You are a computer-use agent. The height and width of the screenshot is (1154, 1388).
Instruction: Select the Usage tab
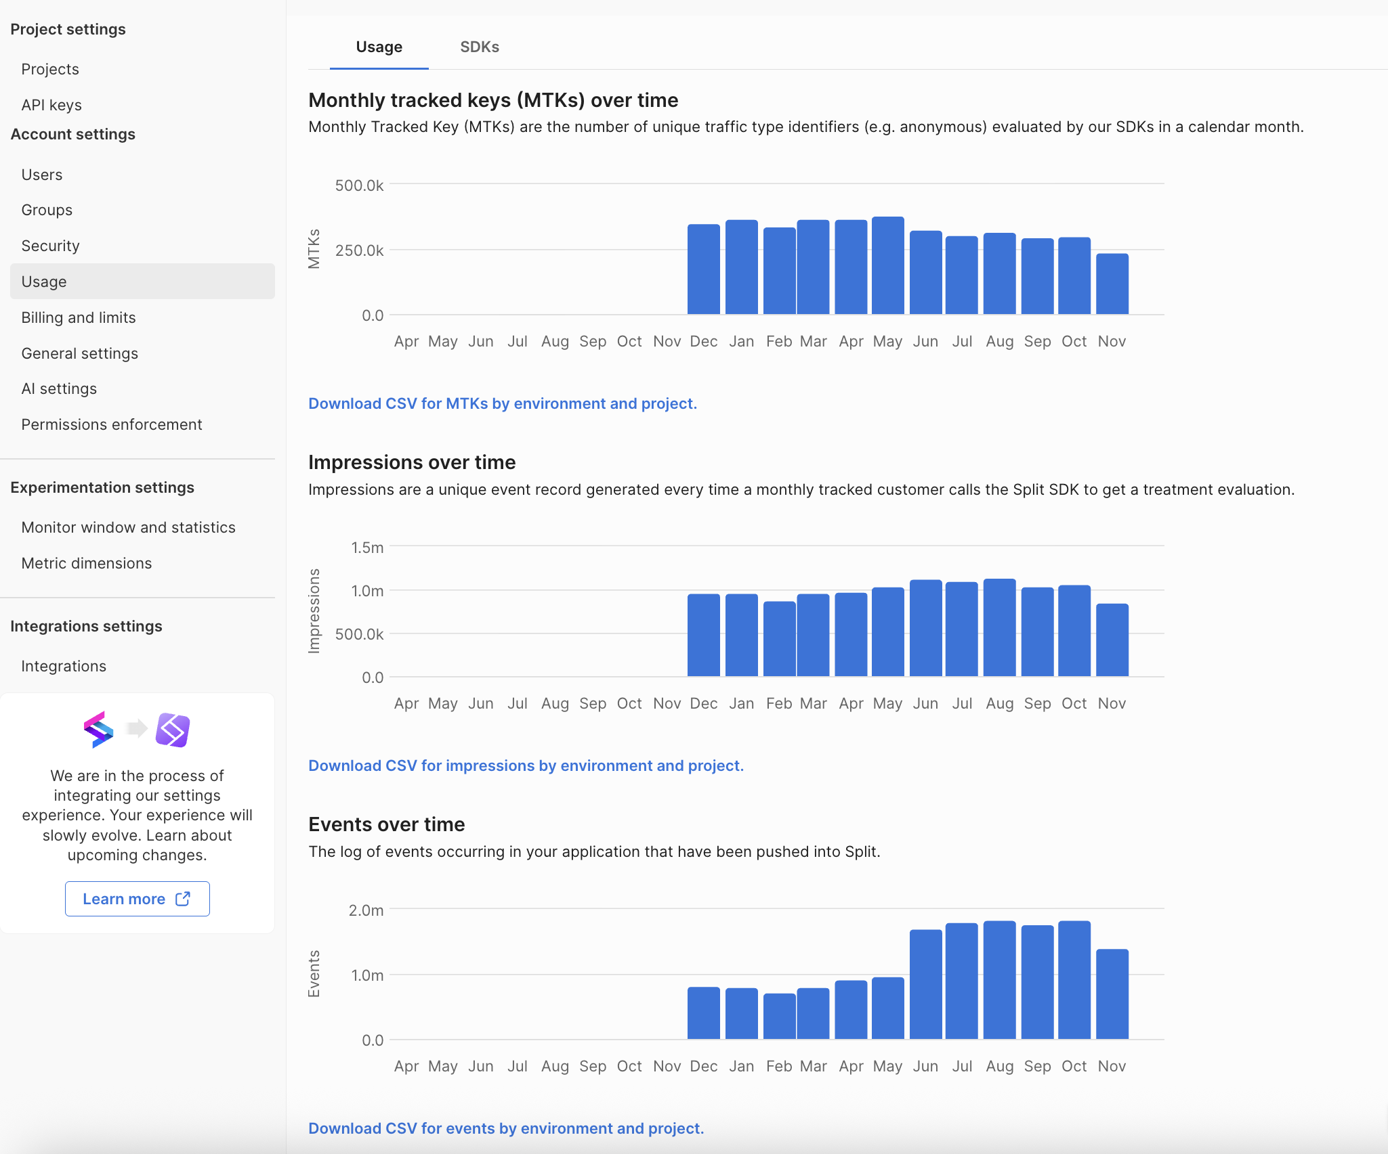pos(379,47)
